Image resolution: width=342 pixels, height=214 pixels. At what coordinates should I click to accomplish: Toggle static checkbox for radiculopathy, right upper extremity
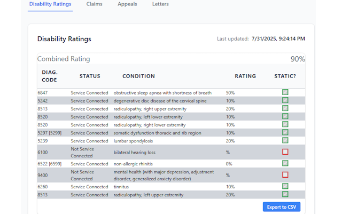click(285, 108)
